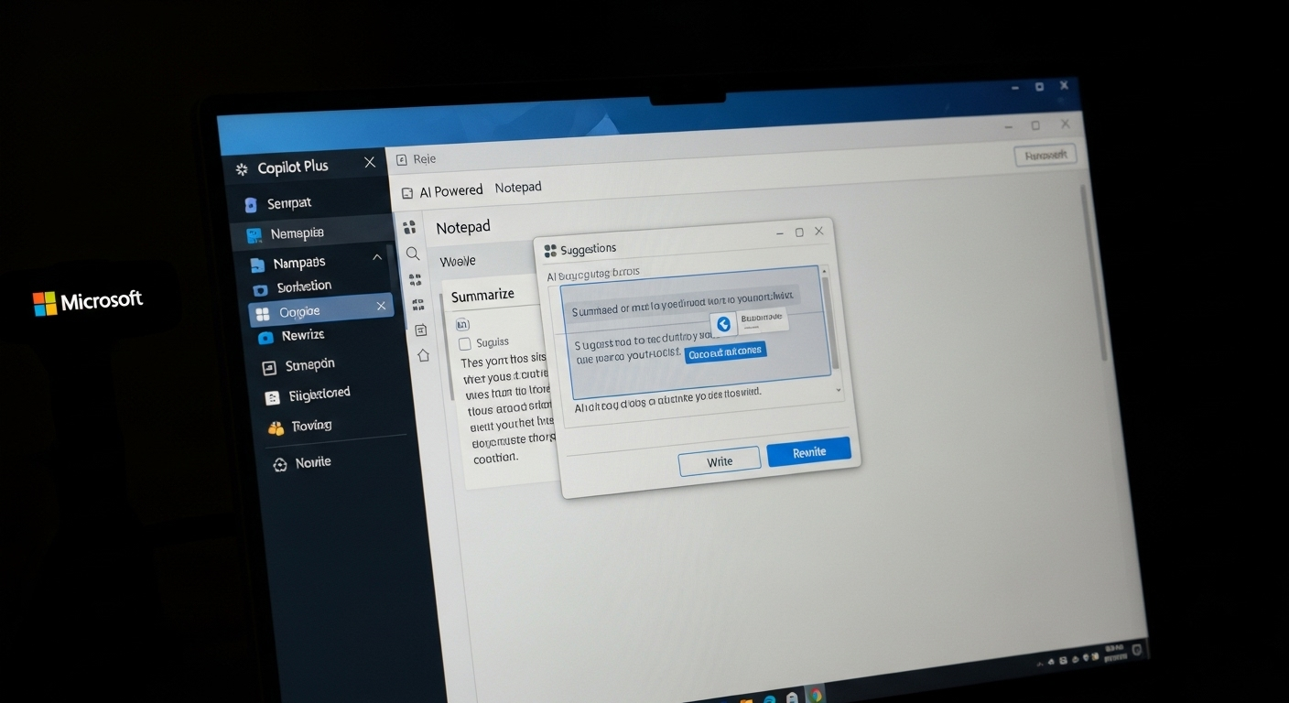Screen dimensions: 1289x703
Task: Click the taskbar clock
Action: 1113,655
